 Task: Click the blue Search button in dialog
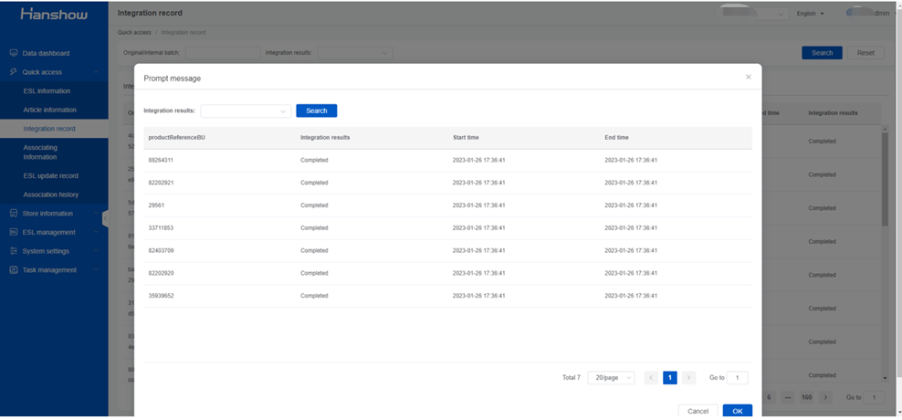tap(317, 111)
